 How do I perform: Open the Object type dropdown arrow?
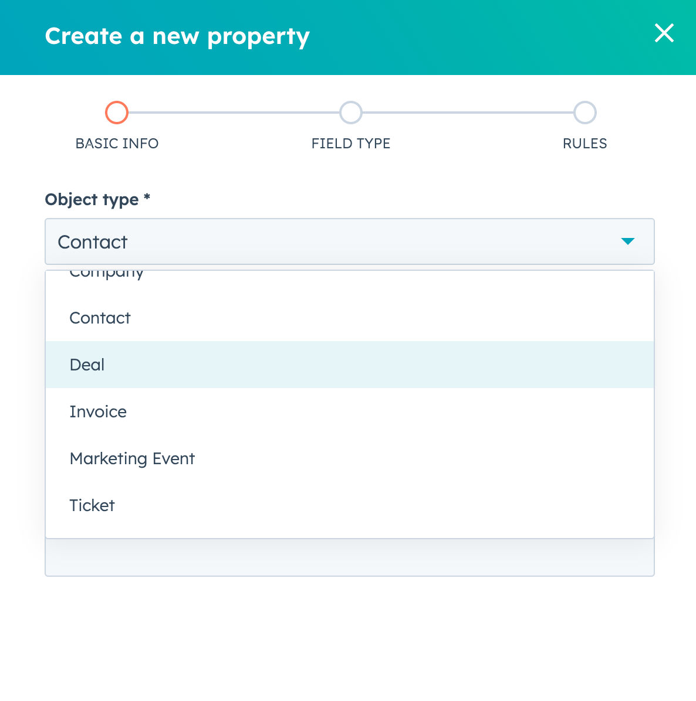pyautogui.click(x=629, y=241)
